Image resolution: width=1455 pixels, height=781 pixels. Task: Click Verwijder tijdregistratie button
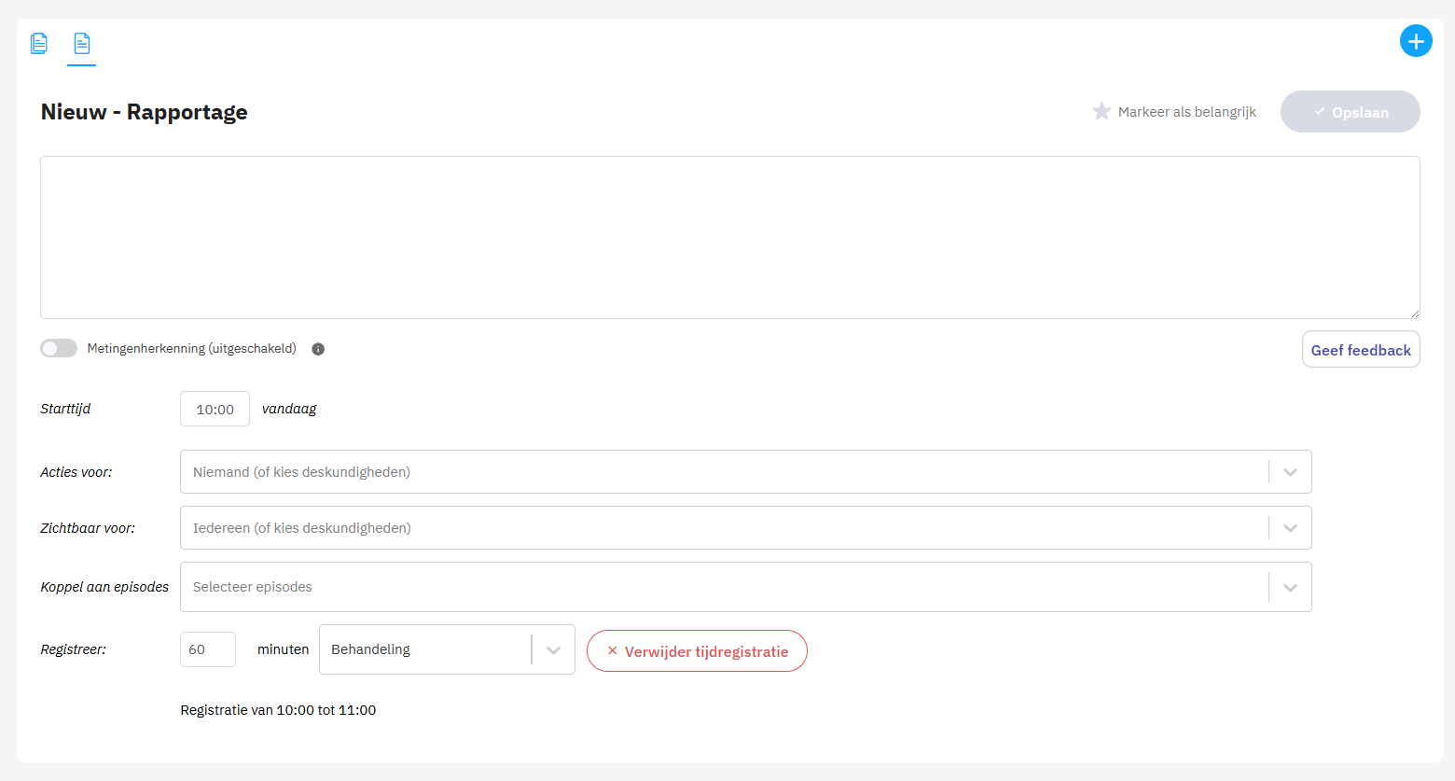[x=697, y=651]
